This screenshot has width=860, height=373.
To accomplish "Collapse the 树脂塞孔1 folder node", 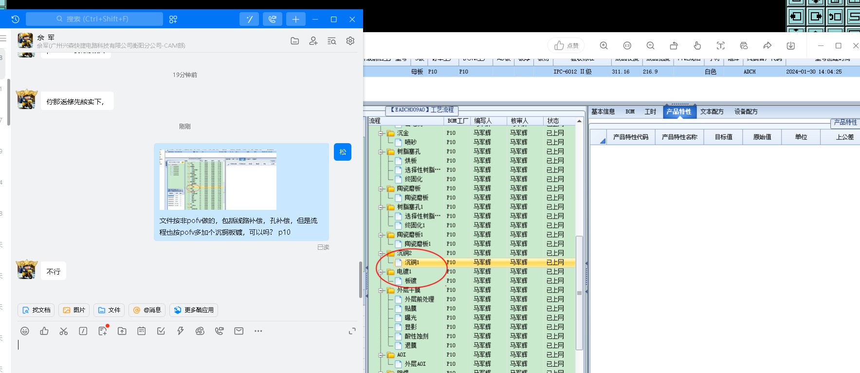I will point(382,207).
